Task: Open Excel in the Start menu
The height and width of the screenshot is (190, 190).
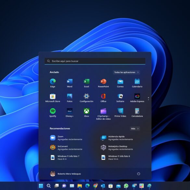Action: pos(86,83)
